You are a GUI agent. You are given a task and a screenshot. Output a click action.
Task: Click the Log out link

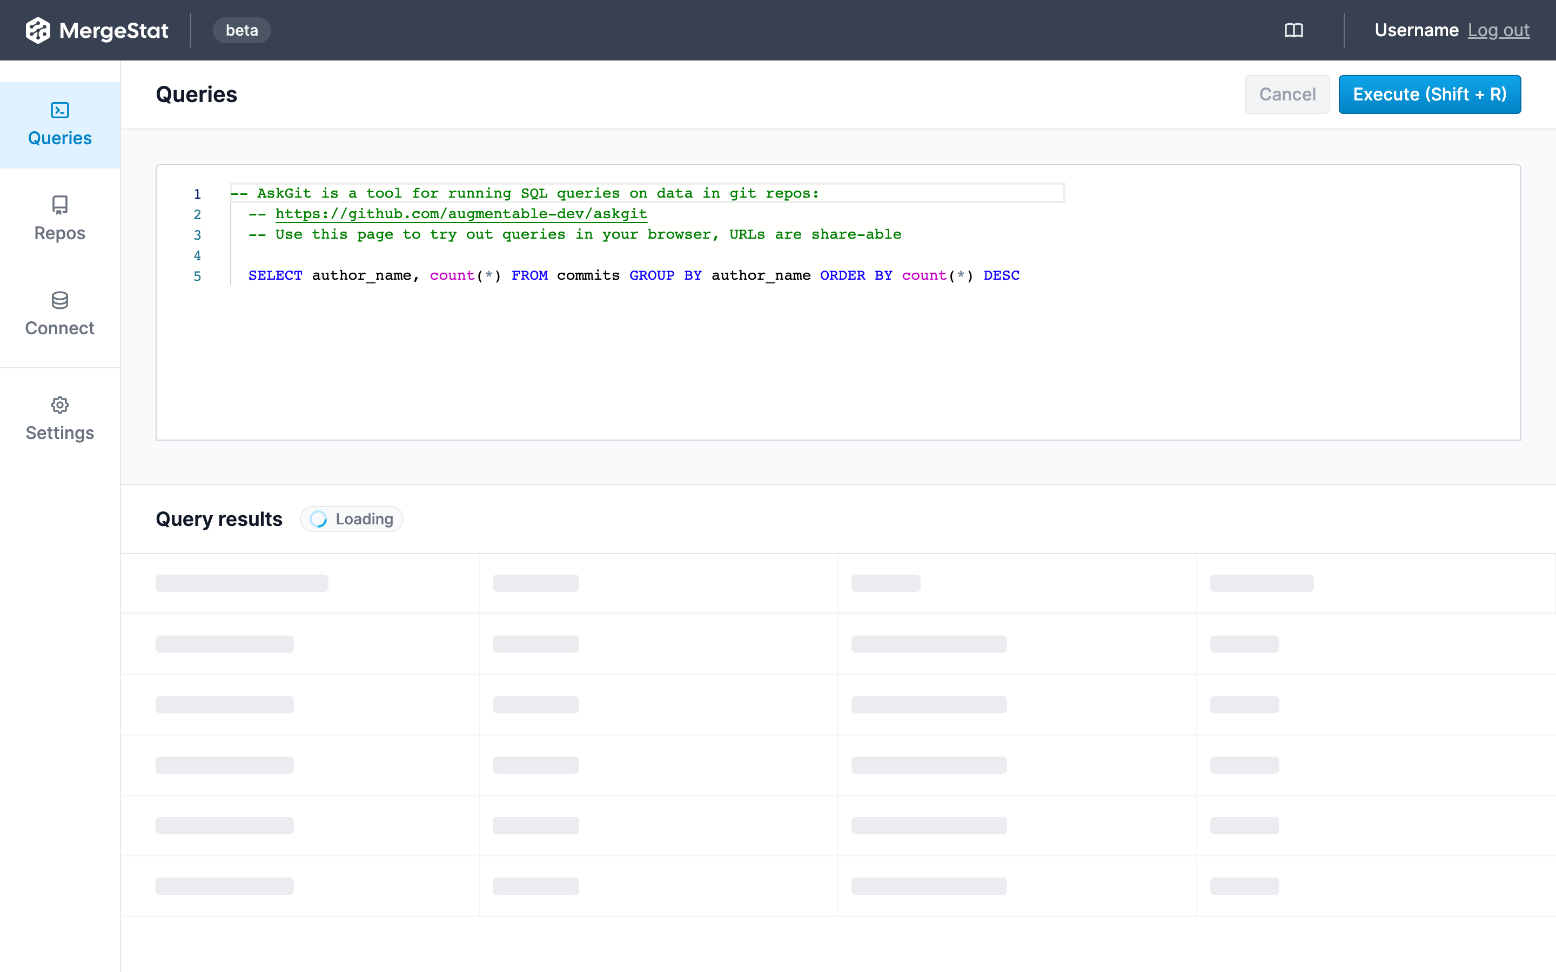click(1499, 30)
